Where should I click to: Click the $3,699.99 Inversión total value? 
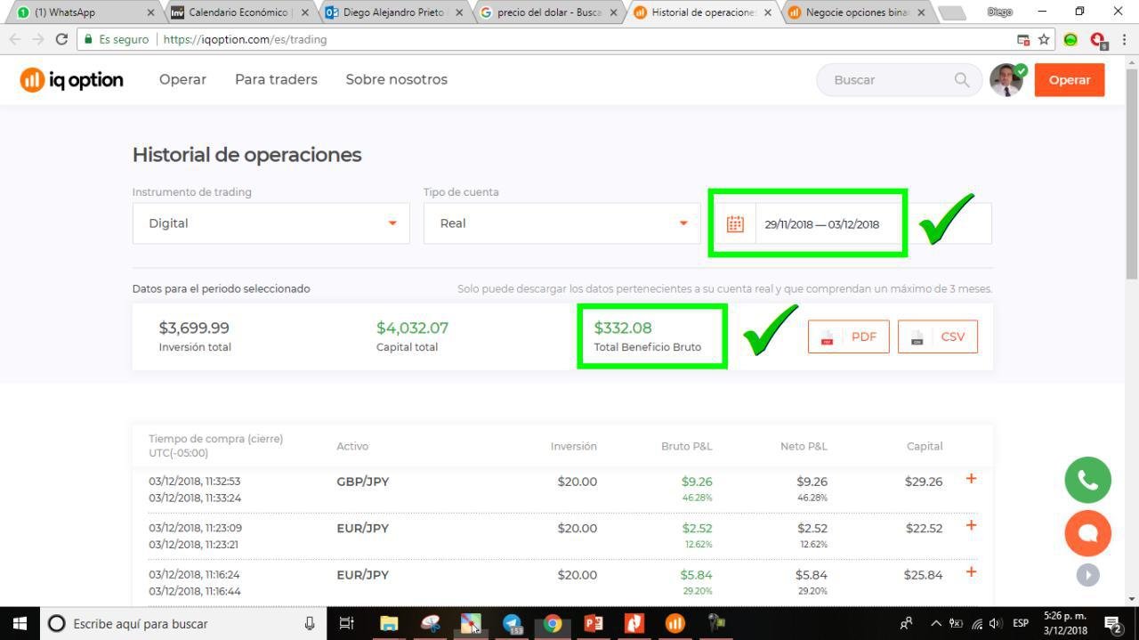pyautogui.click(x=194, y=328)
